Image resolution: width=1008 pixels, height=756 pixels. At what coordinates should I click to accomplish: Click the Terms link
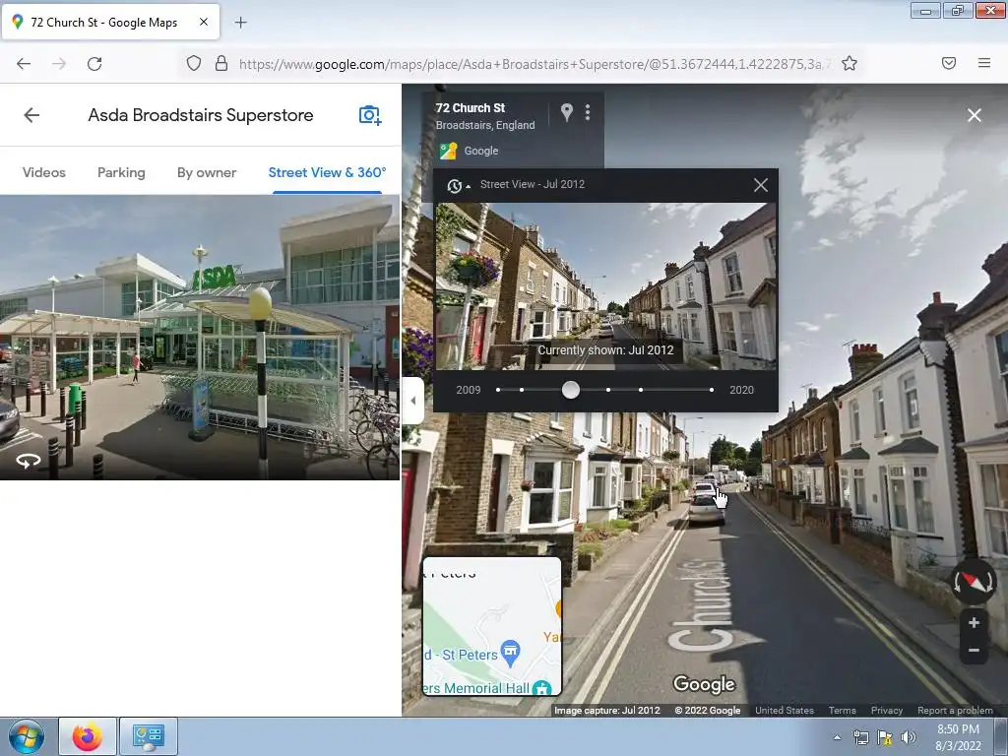click(x=843, y=711)
